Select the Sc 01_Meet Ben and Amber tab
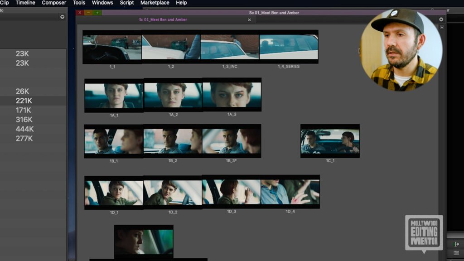Screen dimensions: 464x261 point(163,19)
